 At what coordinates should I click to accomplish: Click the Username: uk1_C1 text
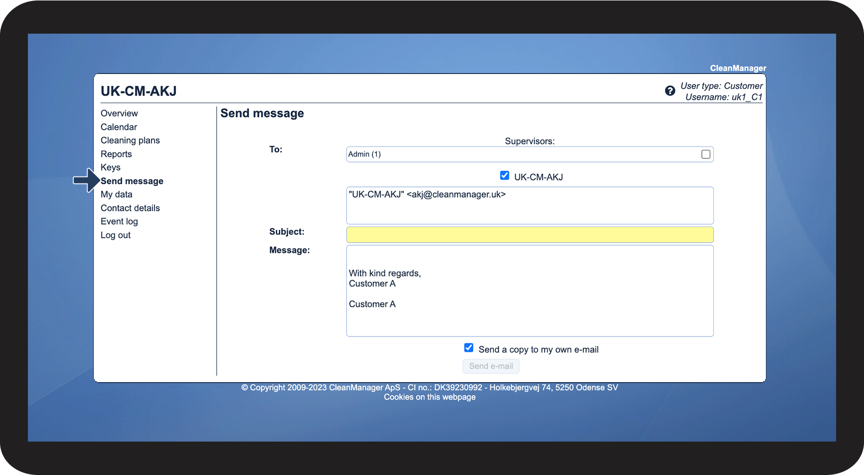pos(724,97)
